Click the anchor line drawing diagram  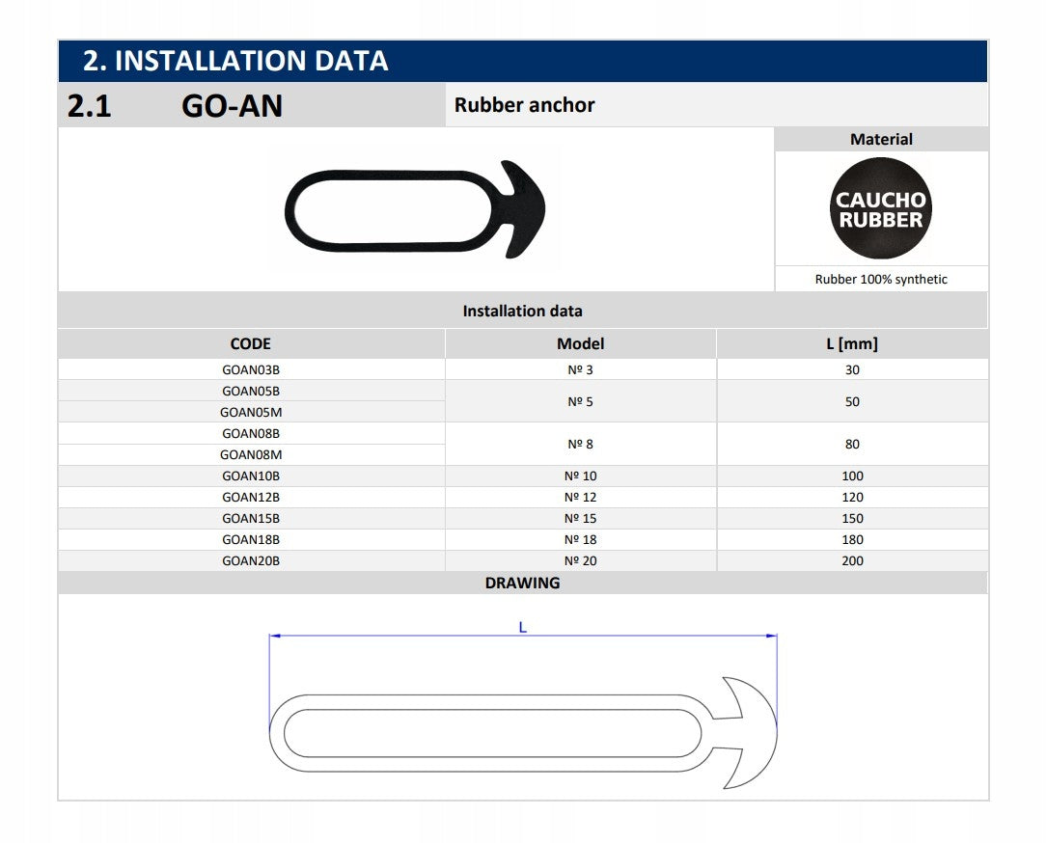point(523,733)
